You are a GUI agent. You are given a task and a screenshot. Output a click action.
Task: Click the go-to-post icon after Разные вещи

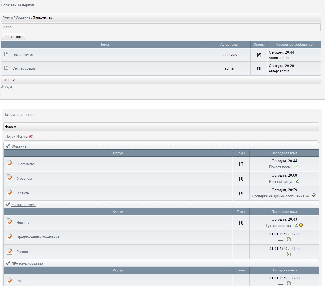(x=297, y=181)
